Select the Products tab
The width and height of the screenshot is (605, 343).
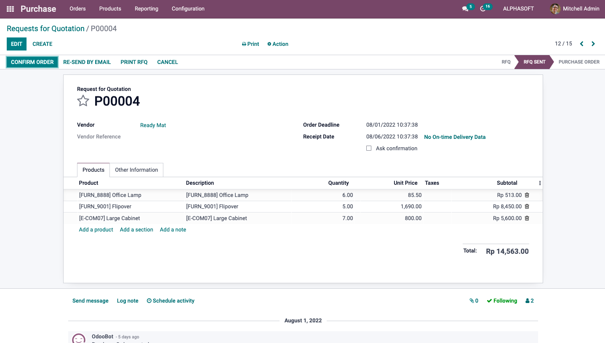93,170
